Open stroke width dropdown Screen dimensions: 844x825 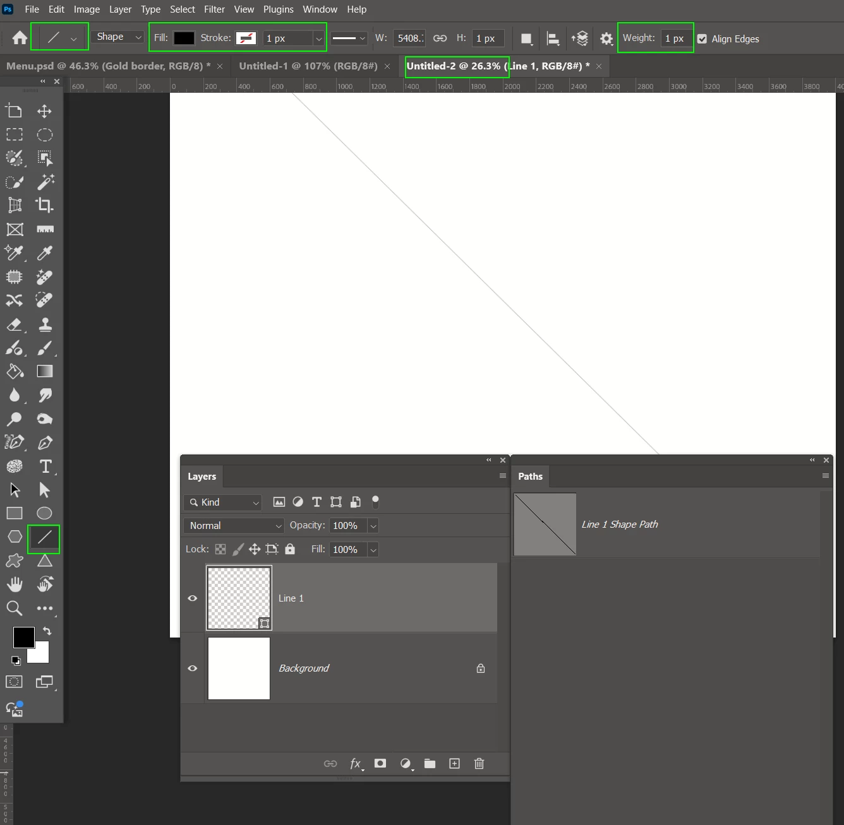tap(318, 39)
